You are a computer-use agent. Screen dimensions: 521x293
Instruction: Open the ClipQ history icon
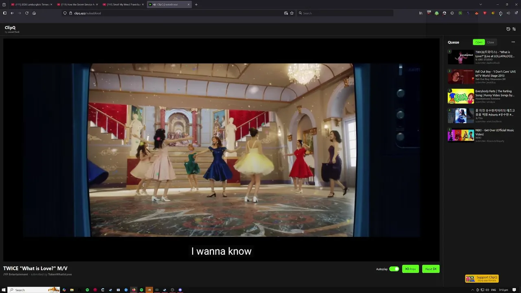tap(508, 29)
